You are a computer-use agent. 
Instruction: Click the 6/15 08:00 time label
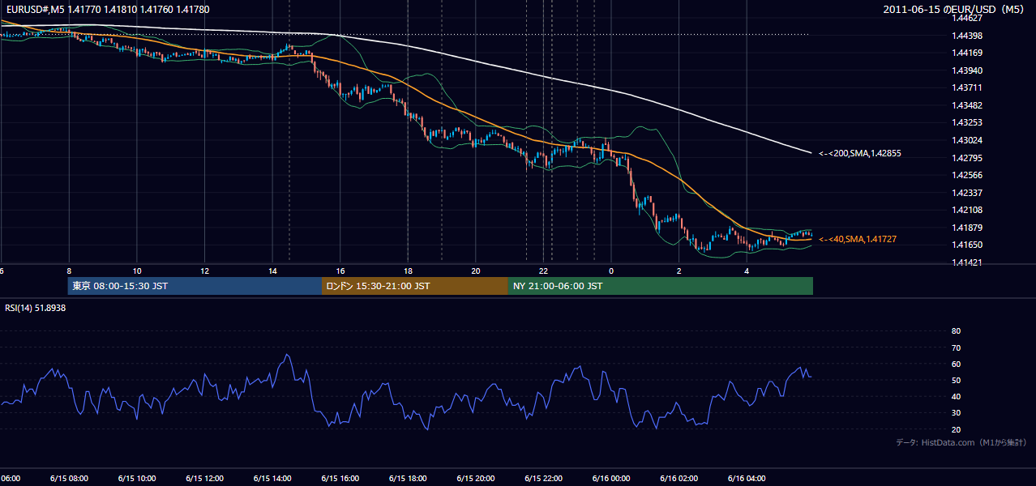[x=69, y=479]
